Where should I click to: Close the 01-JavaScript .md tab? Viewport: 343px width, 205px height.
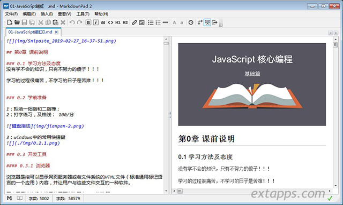coord(56,32)
